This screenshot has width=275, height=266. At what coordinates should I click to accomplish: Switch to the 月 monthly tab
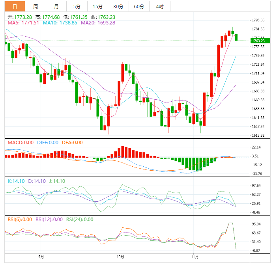(x=56, y=6)
